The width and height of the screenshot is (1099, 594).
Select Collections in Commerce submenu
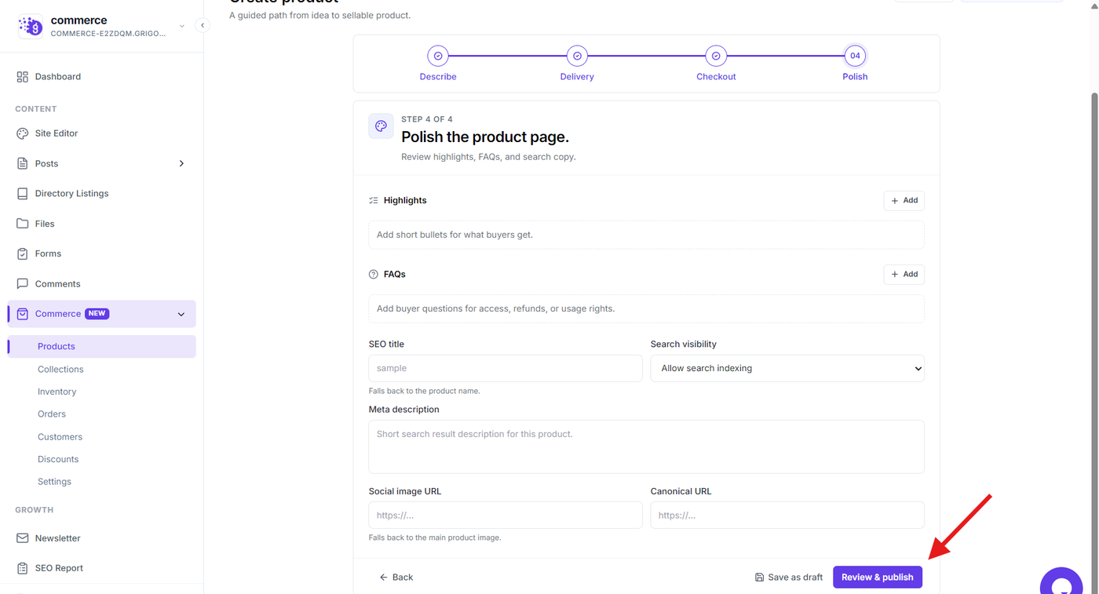pyautogui.click(x=60, y=370)
